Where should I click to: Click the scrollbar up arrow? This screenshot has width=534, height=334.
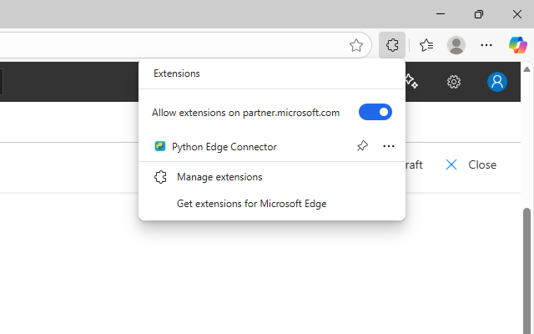click(x=526, y=69)
